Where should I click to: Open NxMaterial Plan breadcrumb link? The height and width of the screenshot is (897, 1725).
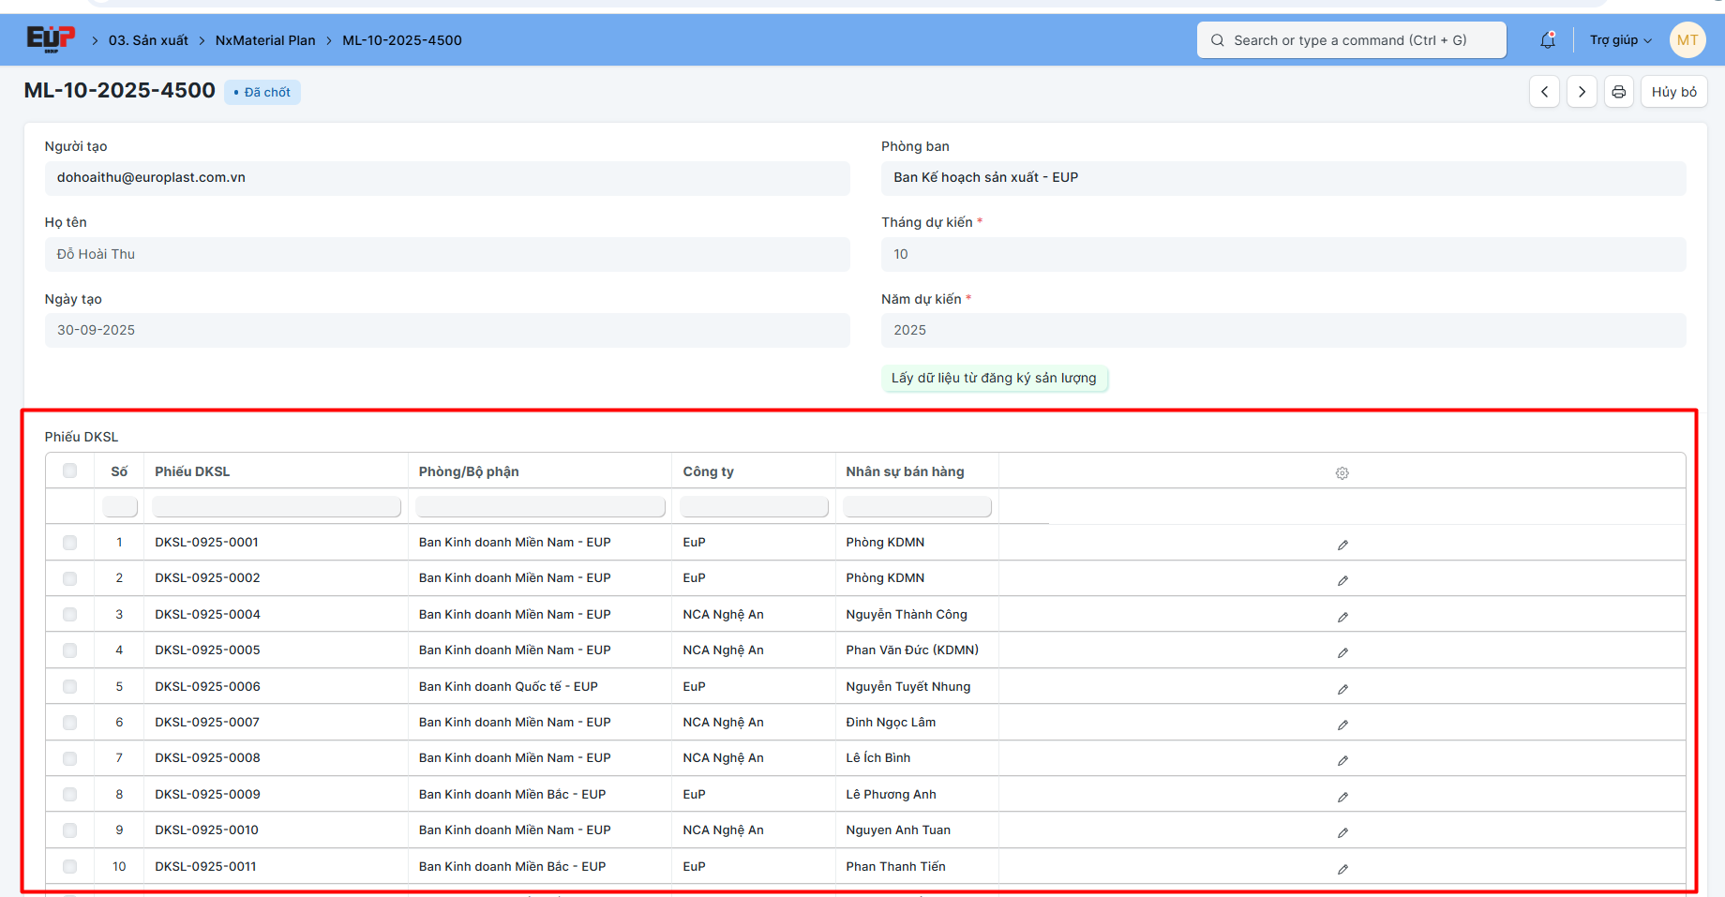coord(265,40)
